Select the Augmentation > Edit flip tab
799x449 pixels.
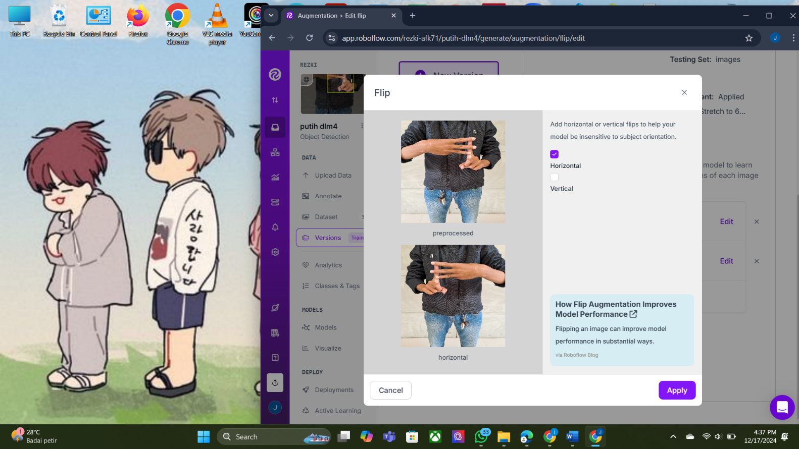(x=341, y=16)
